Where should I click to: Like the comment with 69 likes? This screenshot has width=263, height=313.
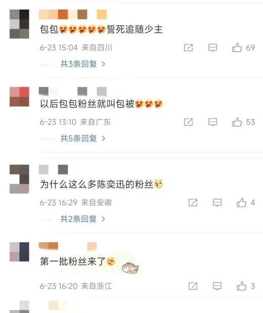237,47
